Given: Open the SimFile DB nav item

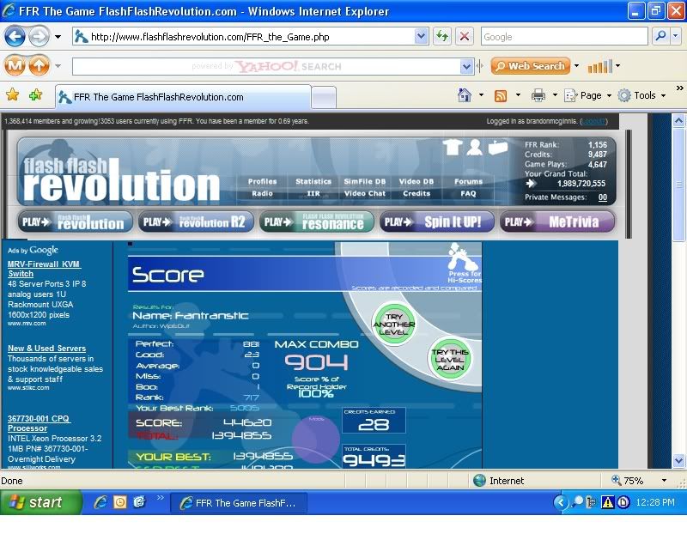Looking at the screenshot, I should (x=365, y=181).
